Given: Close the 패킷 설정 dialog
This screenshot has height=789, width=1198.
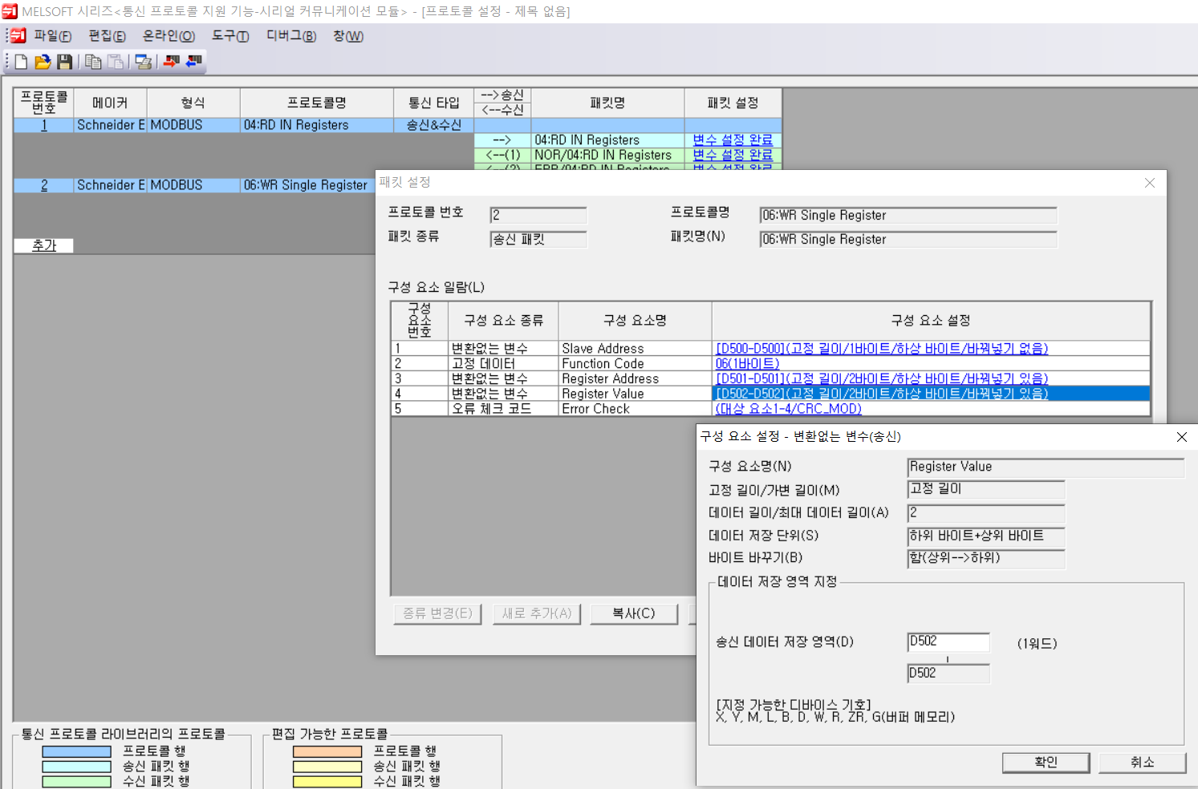Looking at the screenshot, I should point(1150,183).
